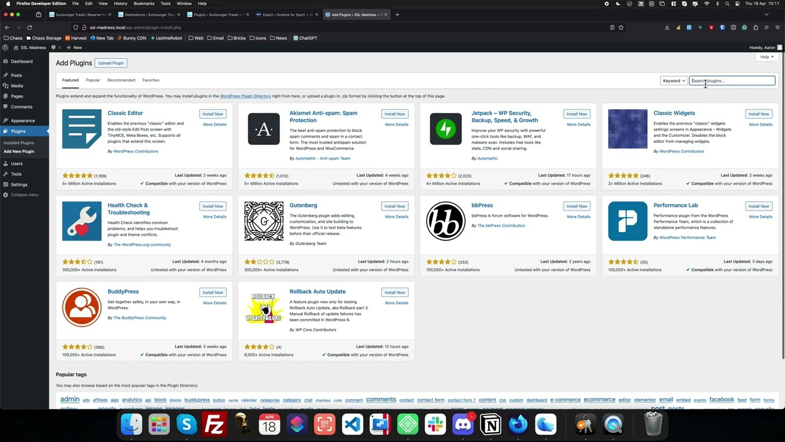Open Discord from the dock

point(463,424)
